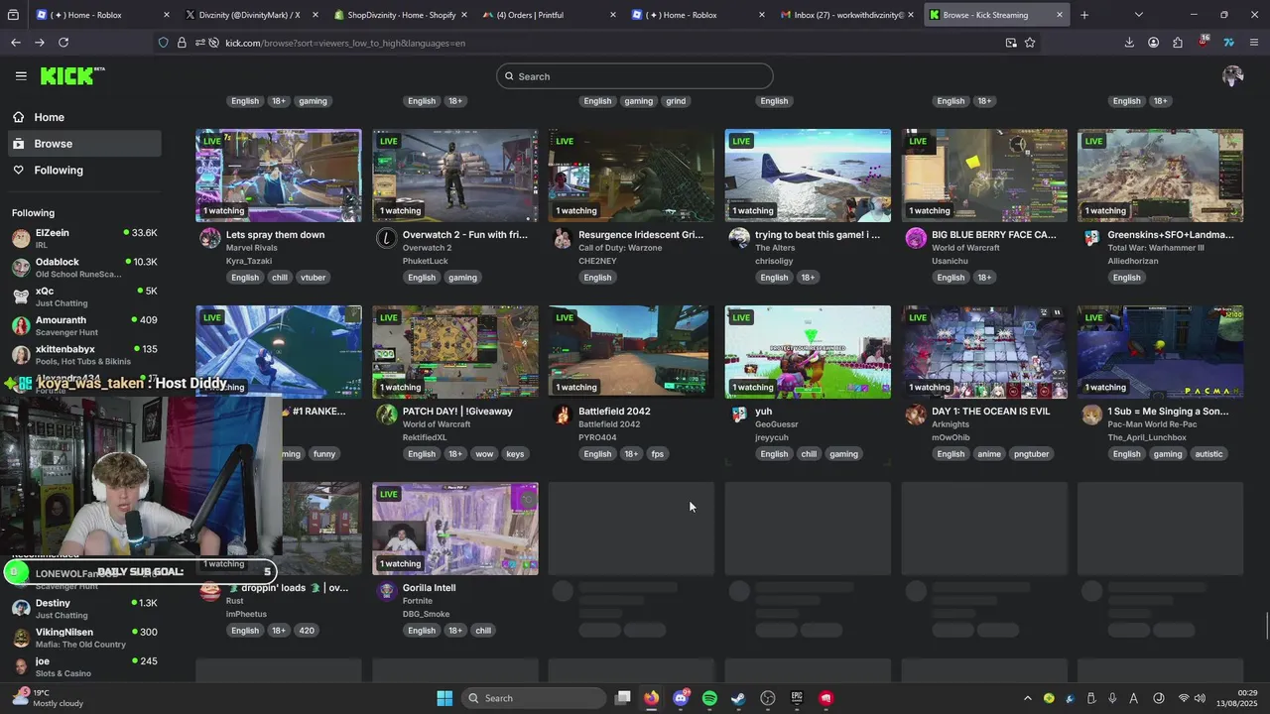1270x714 pixels.
Task: Open followed channel Amouranth
Action: point(84,325)
